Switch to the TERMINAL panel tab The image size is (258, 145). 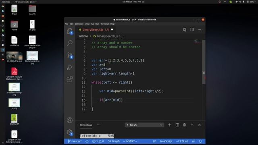[x=86, y=125]
